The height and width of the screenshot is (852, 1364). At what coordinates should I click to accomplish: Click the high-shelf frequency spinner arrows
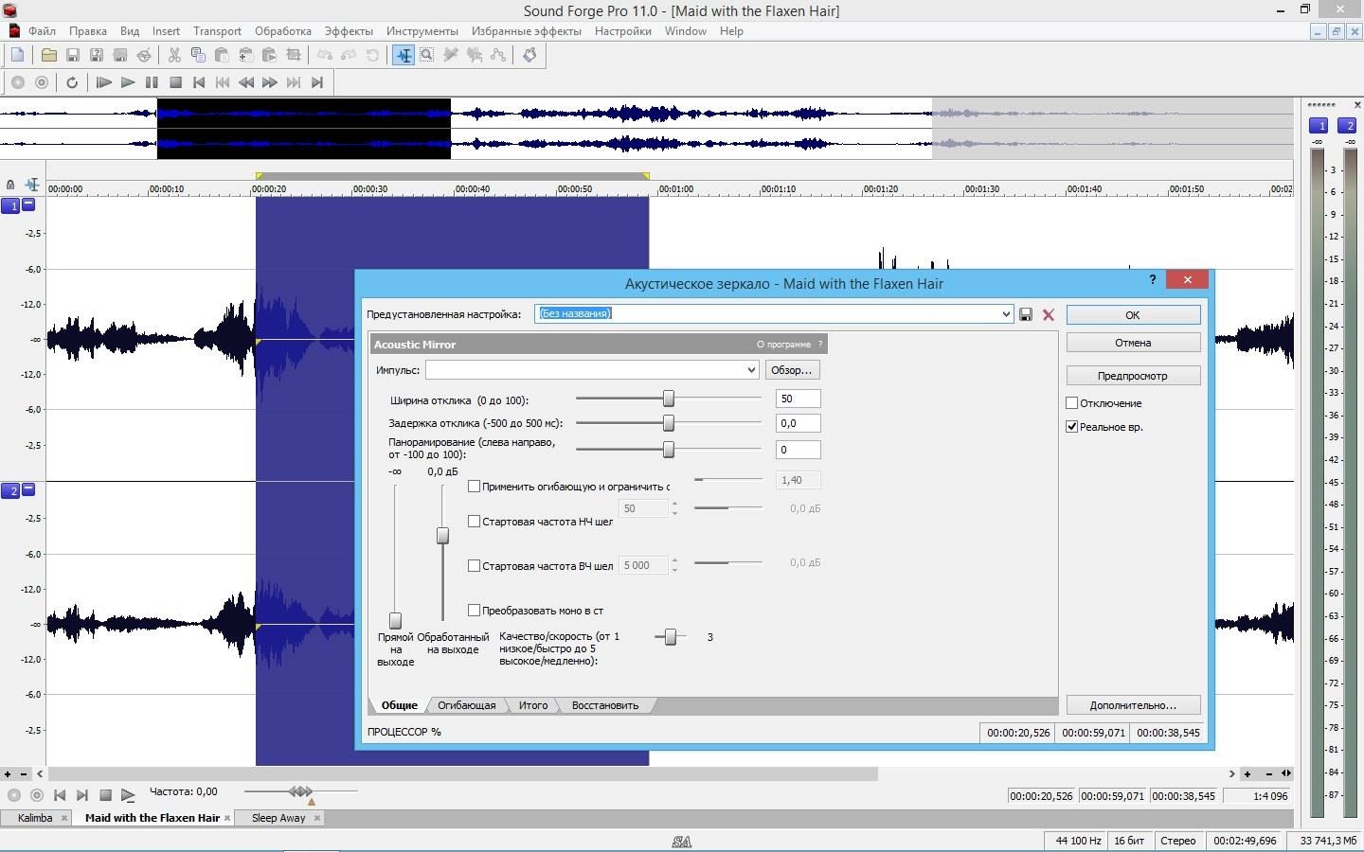(x=674, y=565)
